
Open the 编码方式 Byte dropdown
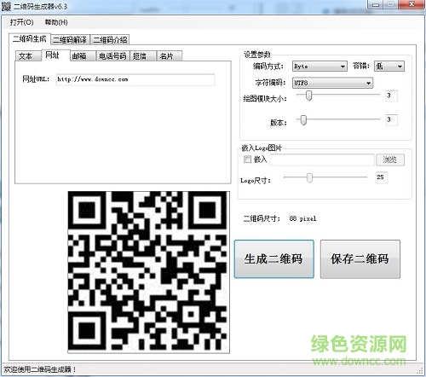click(x=319, y=67)
